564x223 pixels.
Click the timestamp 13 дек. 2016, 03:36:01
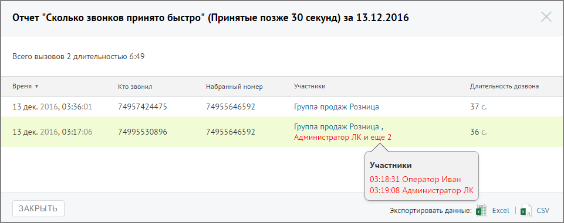click(x=52, y=107)
